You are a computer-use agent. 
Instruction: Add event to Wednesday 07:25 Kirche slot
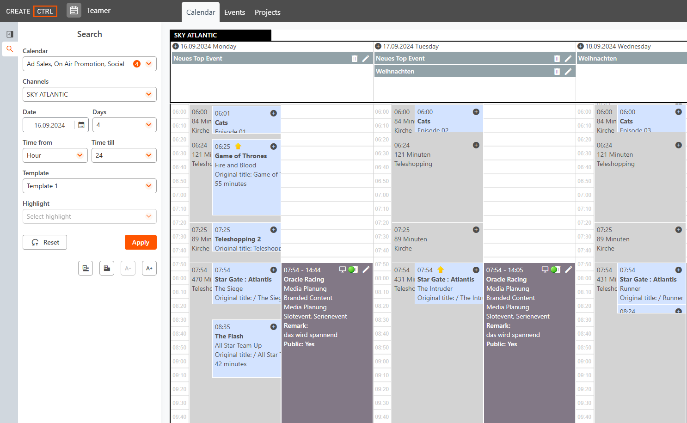click(x=679, y=230)
